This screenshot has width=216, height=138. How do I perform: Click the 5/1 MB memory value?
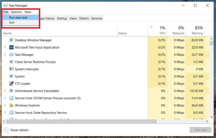[x=198, y=84]
